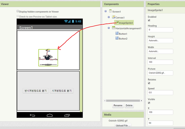Click the ImageSprite1 component icon
185x129 pixels.
click(117, 22)
